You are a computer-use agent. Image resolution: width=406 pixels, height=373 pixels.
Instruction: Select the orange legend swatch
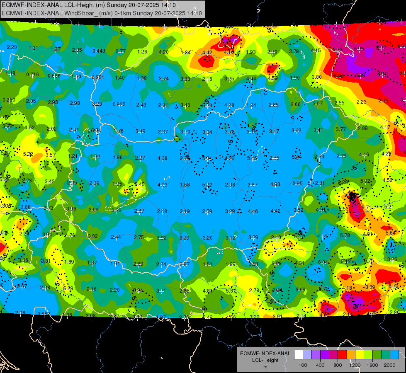(351, 355)
